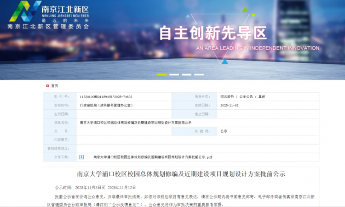The image size is (345, 207).
Task: Jump to the third banner slide indicator
Action: (x=187, y=74)
